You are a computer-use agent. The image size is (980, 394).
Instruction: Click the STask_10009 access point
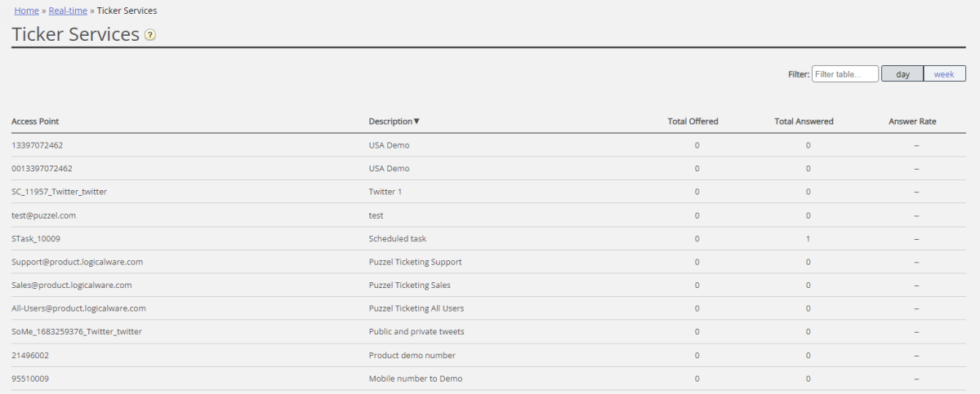[x=36, y=239]
